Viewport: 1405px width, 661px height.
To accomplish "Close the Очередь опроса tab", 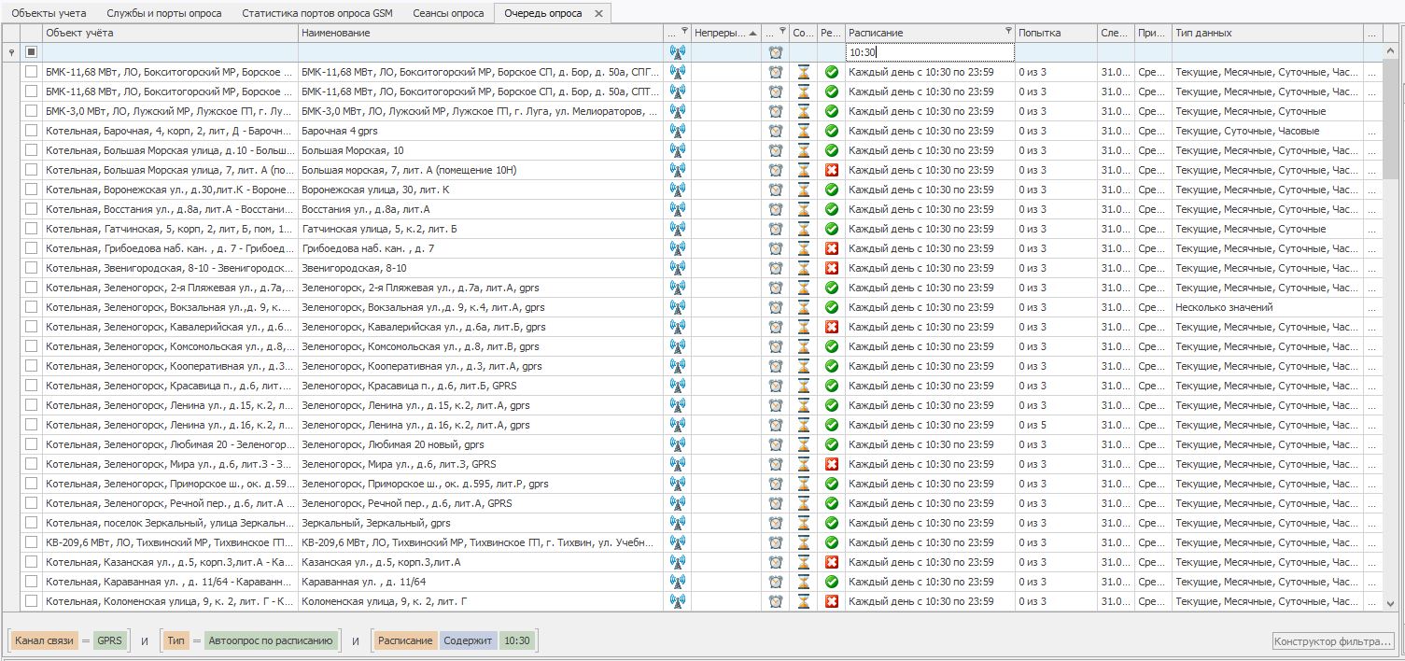I will click(599, 13).
